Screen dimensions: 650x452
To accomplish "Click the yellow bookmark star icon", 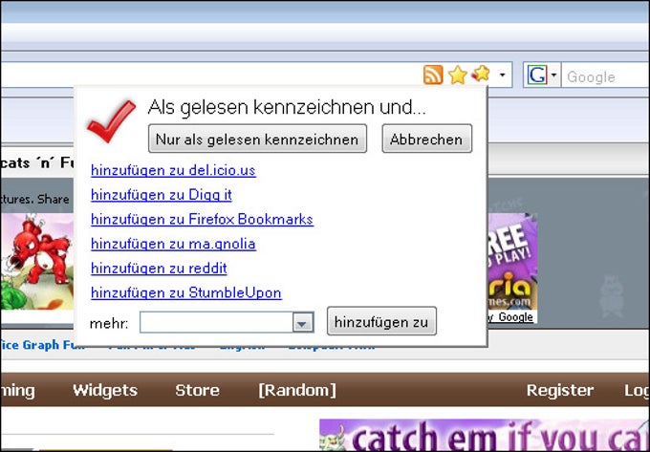I will (x=458, y=75).
